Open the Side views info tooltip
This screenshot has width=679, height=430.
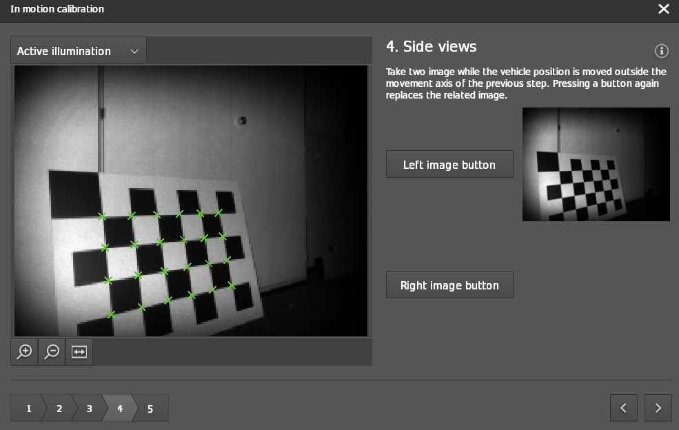click(x=661, y=50)
